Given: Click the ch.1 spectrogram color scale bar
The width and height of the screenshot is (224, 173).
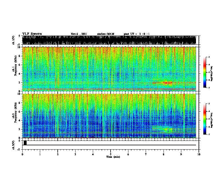Looking at the screenshot, I should click(204, 72).
